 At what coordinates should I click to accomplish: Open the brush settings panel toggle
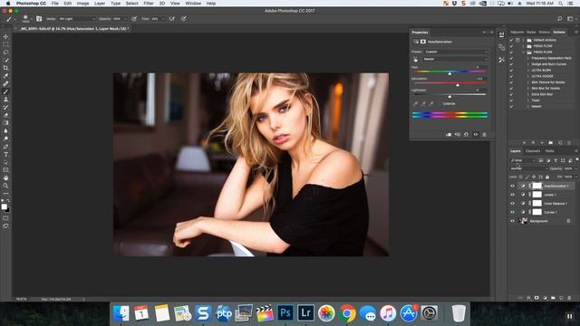[x=39, y=18]
